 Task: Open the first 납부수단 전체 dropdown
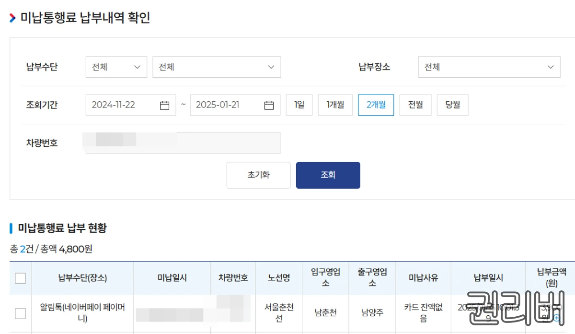[x=116, y=67]
